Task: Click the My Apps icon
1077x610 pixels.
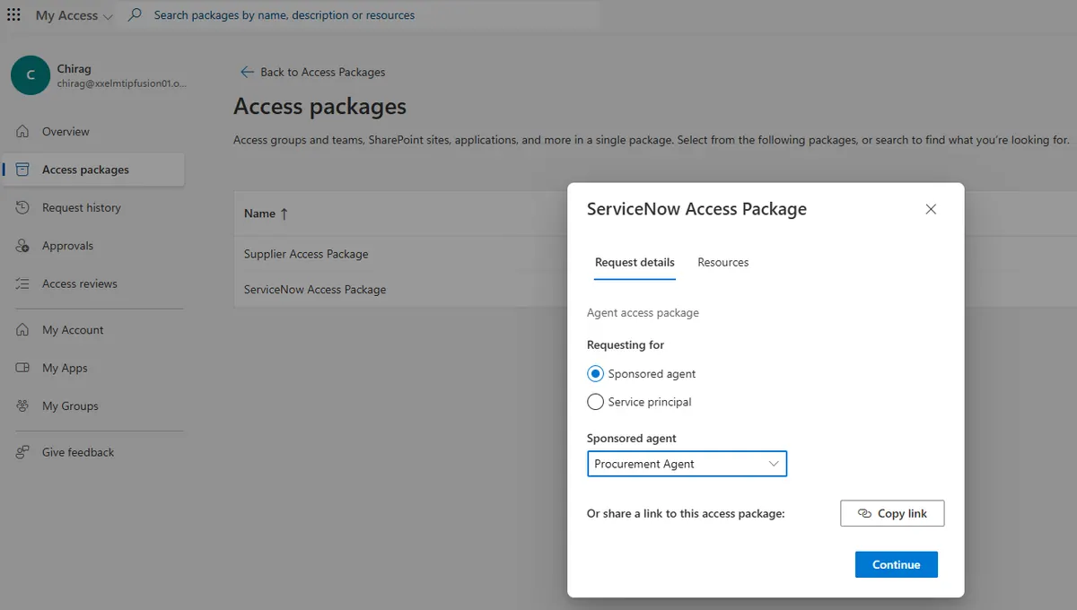Action: pos(23,368)
